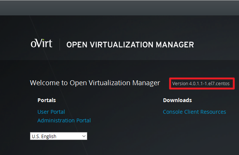Click the oVirt logo
Image resolution: width=239 pixels, height=155 pixels.
(x=42, y=43)
